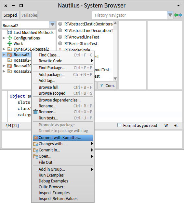Click the Roassal2S package icon

click(9, 71)
